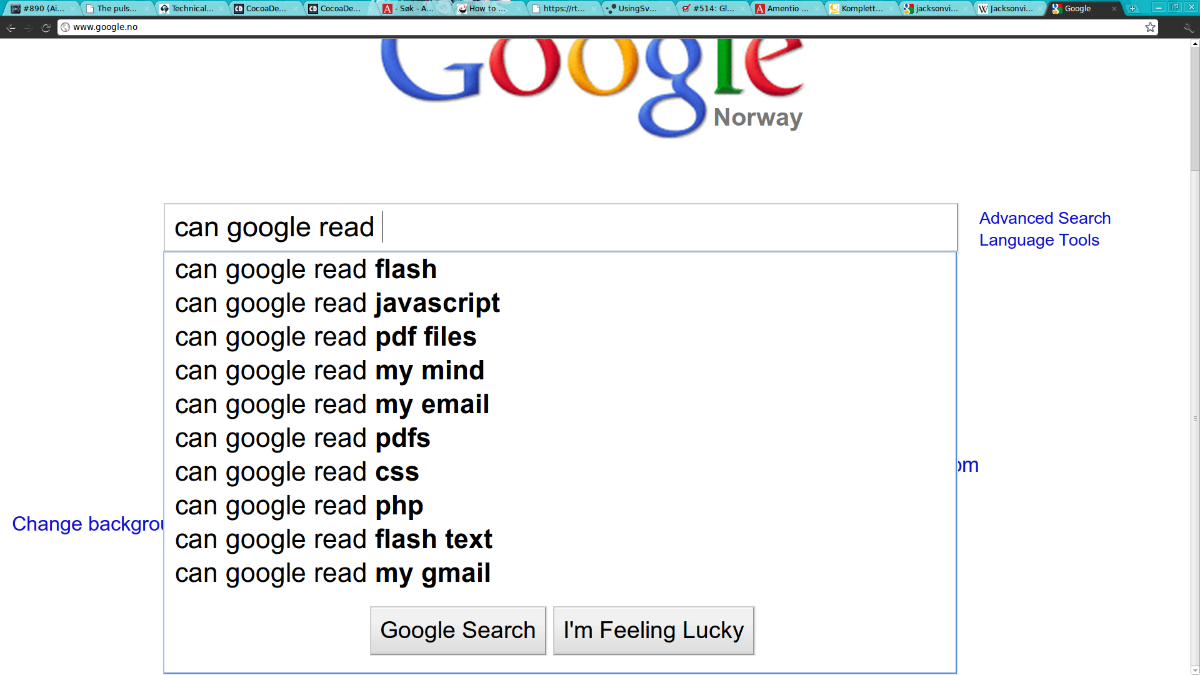Click the Google Search button
The image size is (1200, 675).
tap(458, 631)
